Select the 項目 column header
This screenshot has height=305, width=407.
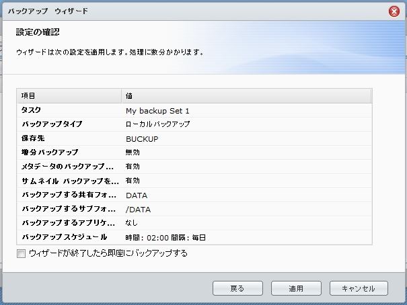[x=69, y=96]
